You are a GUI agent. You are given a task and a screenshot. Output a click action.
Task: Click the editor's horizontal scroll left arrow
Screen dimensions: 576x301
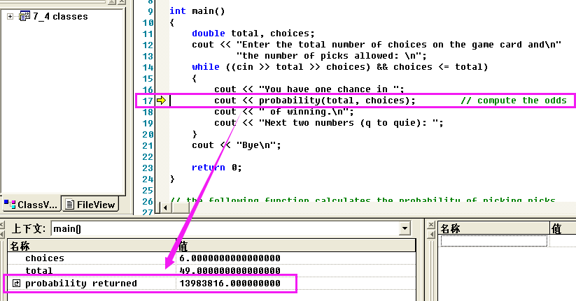point(165,207)
